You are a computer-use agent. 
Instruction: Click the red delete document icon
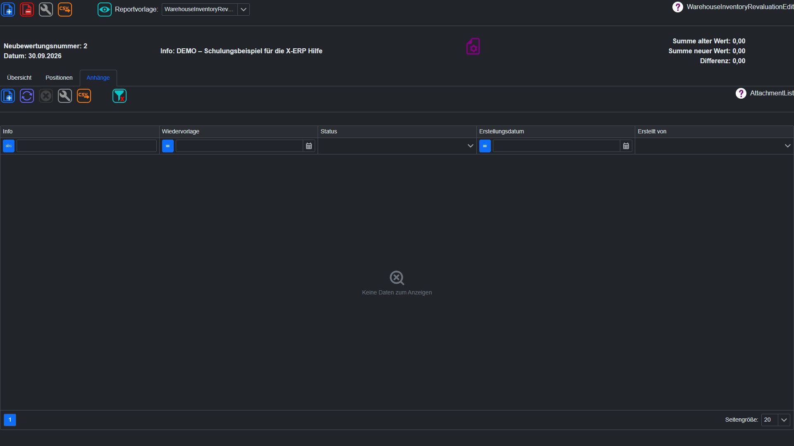27,9
